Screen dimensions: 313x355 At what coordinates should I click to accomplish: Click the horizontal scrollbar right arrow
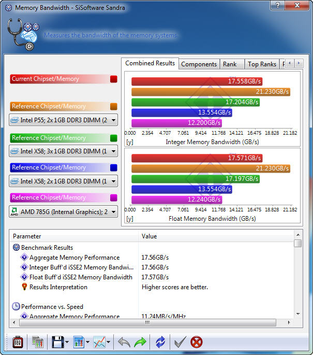click(289, 322)
